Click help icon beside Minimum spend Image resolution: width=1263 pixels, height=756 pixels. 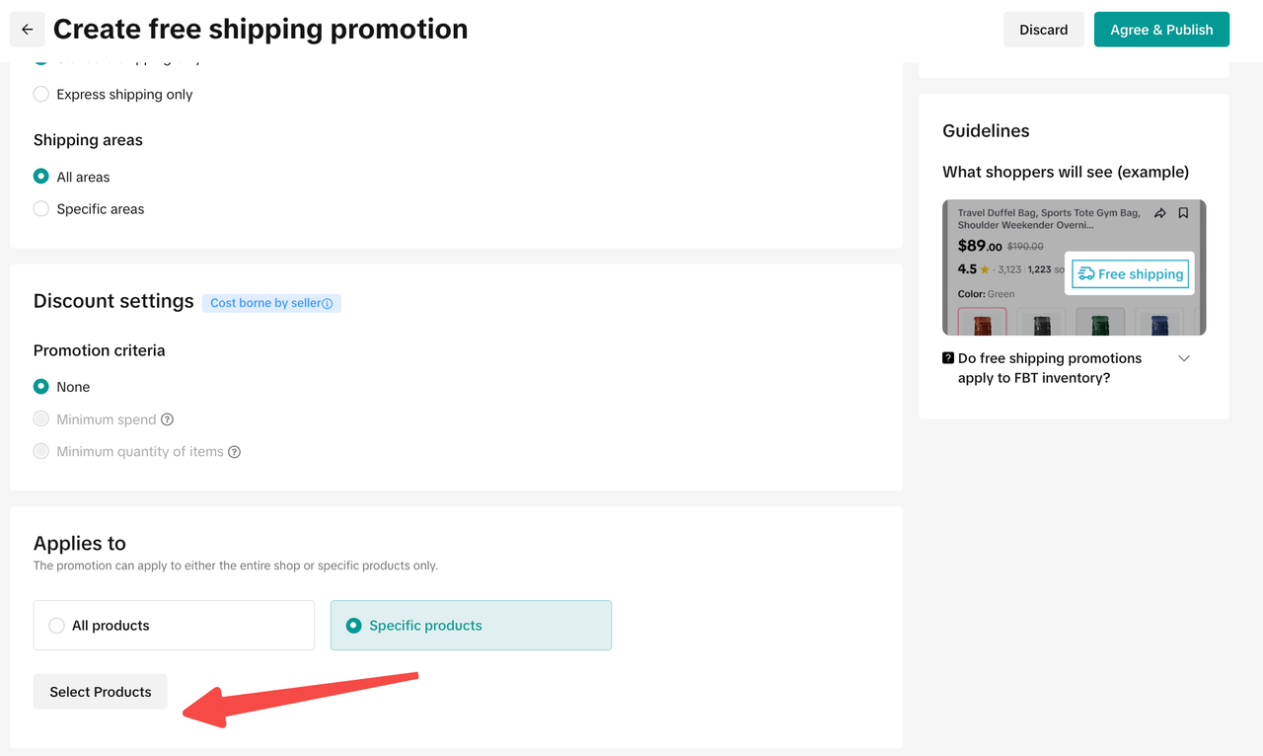(x=168, y=419)
